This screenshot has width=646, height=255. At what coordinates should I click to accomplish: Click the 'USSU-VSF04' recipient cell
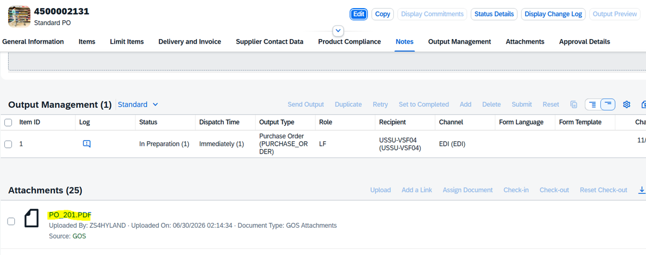click(x=399, y=144)
